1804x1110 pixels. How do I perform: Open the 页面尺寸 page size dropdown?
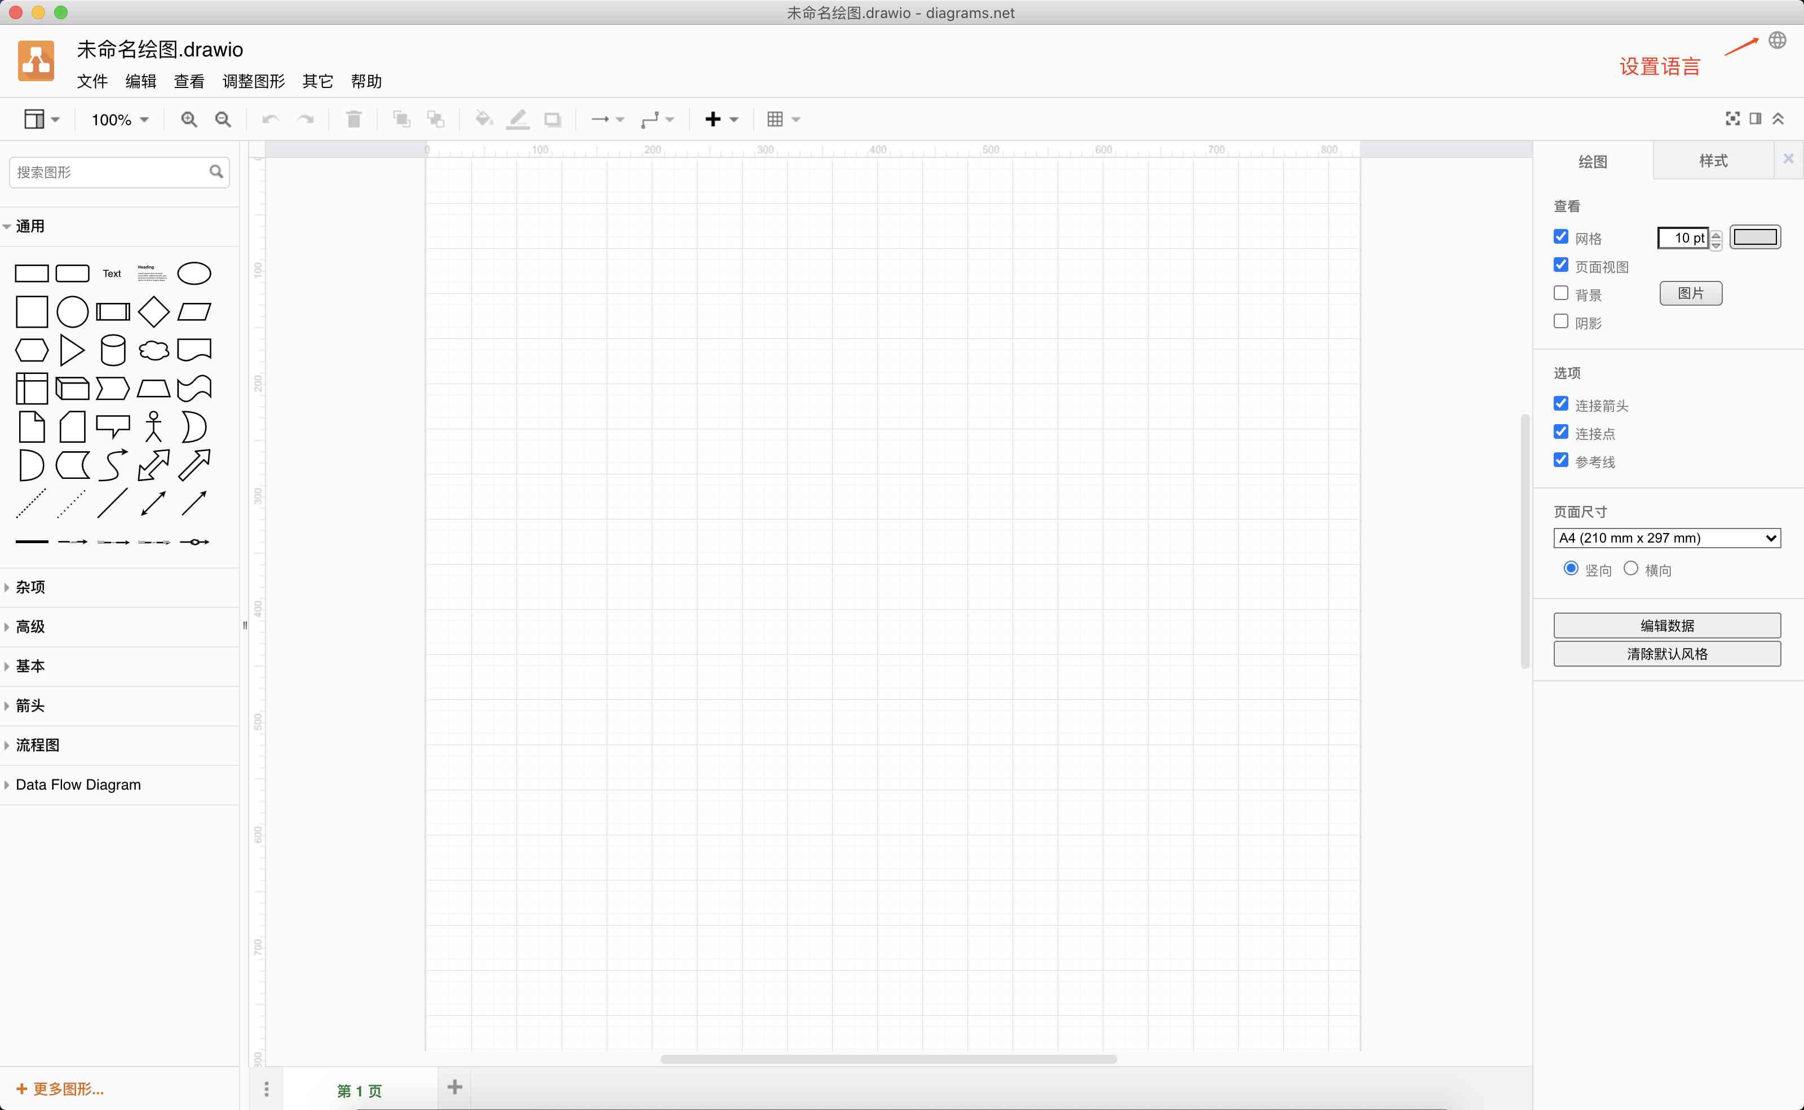[1668, 538]
